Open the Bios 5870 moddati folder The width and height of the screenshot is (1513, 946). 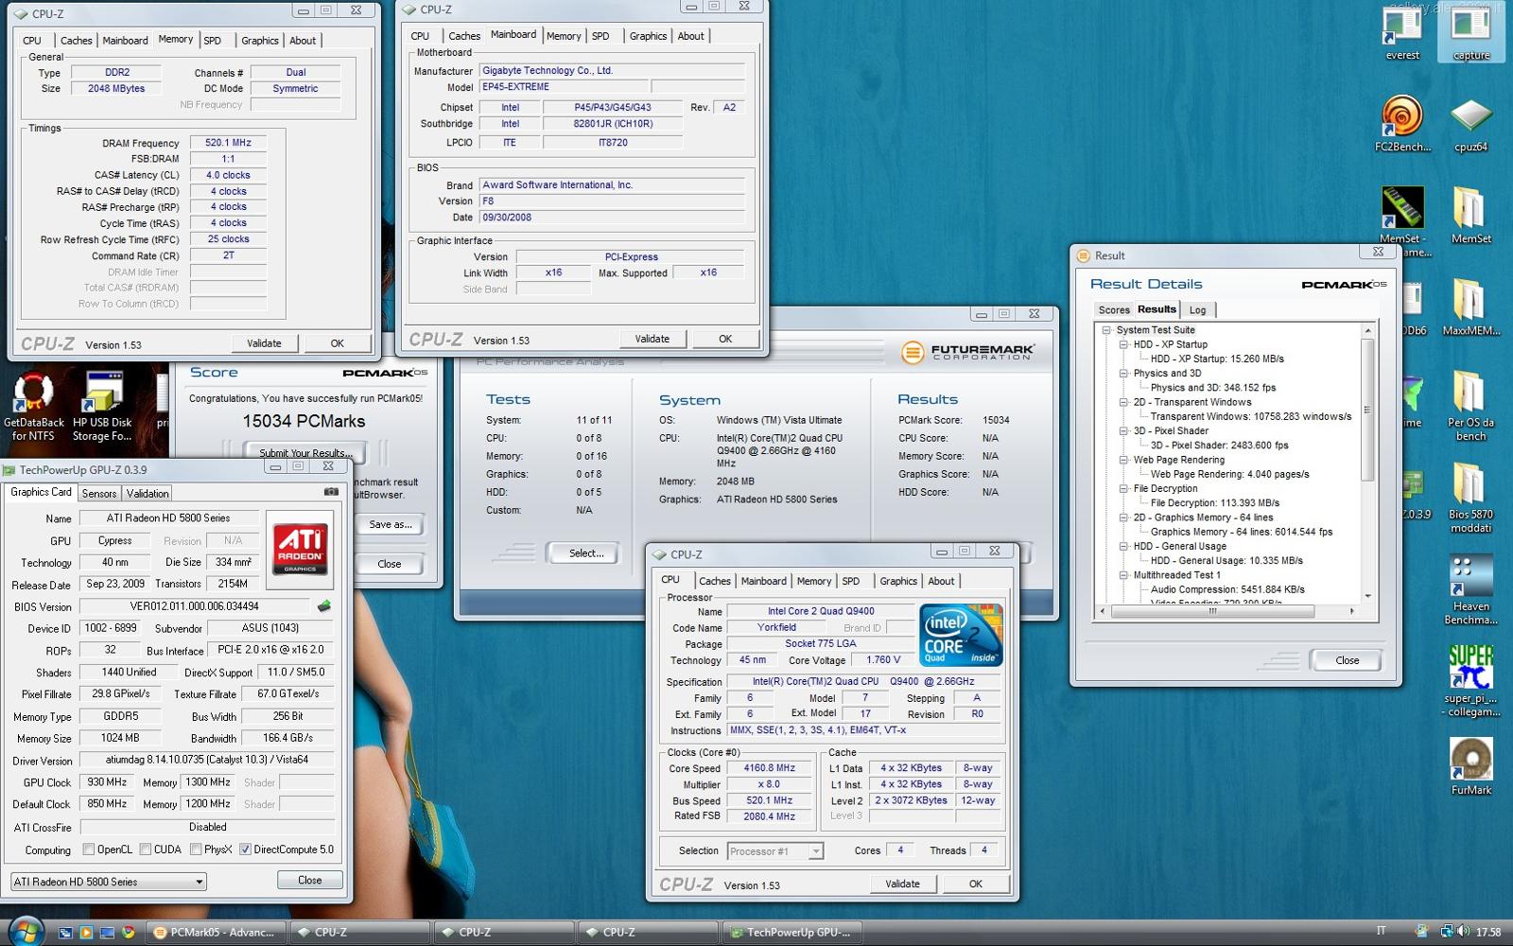point(1470,496)
